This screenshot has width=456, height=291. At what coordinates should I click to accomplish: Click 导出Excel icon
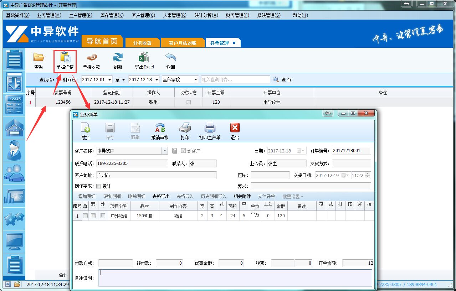tap(144, 57)
